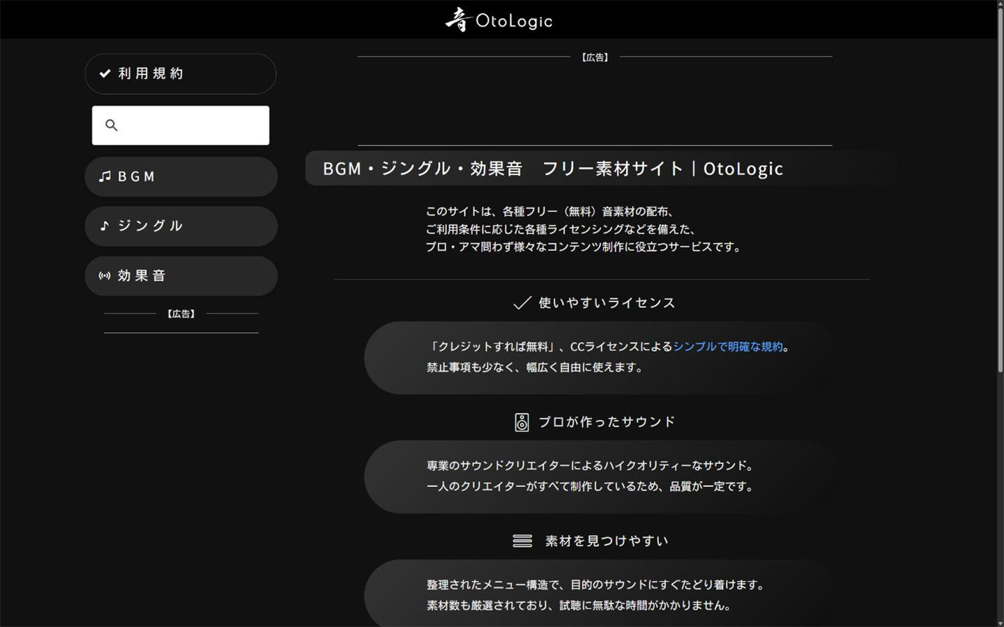The width and height of the screenshot is (1004, 627).
Task: Focus the sidebar search input field
Action: click(181, 125)
